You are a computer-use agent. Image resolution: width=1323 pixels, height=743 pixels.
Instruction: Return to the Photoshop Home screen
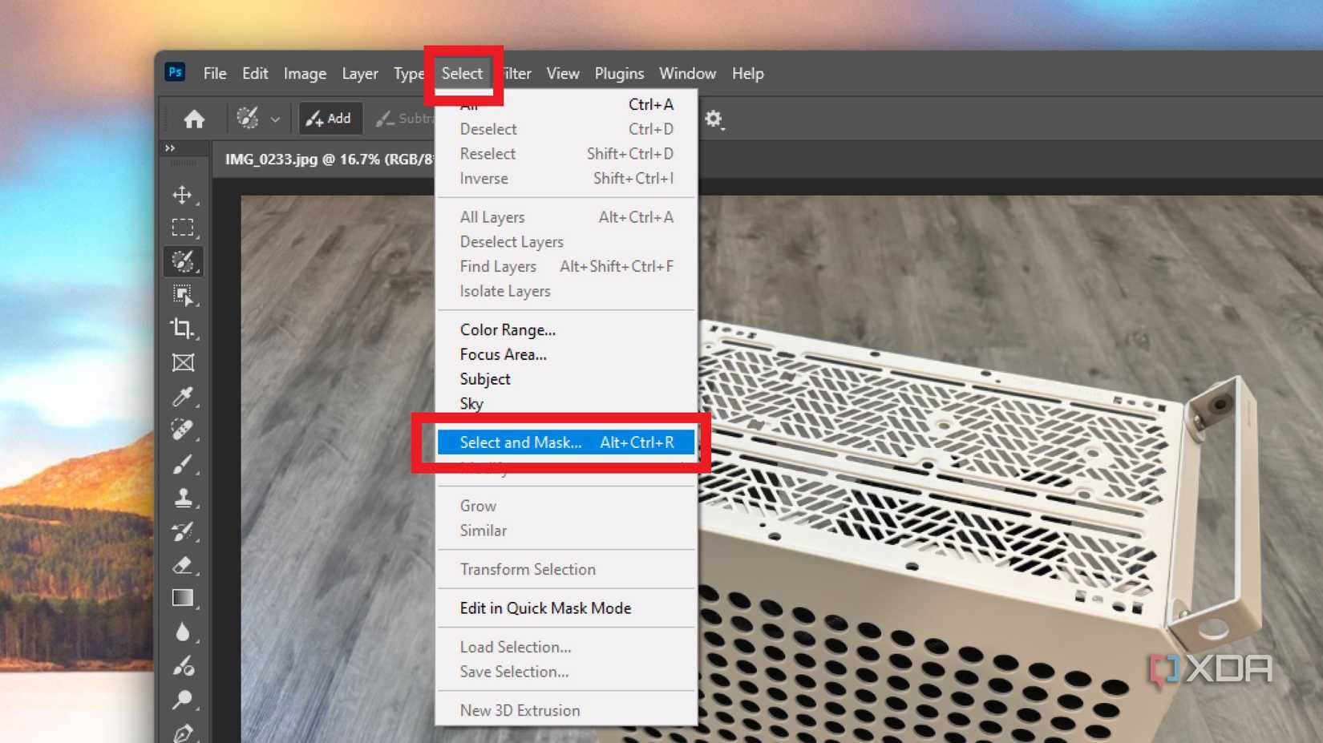pyautogui.click(x=194, y=118)
